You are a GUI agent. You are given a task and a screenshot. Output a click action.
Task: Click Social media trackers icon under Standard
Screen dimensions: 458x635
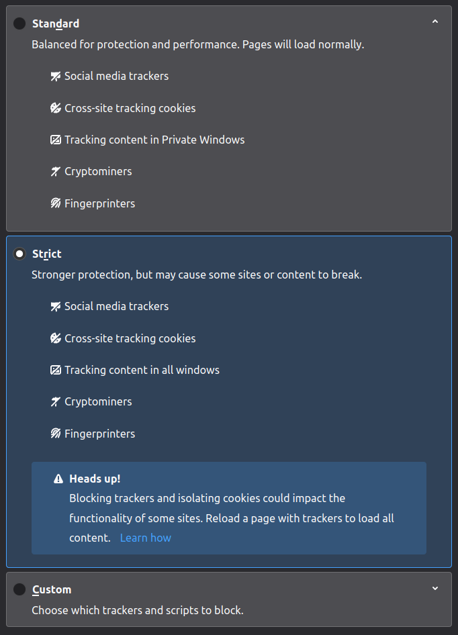56,77
